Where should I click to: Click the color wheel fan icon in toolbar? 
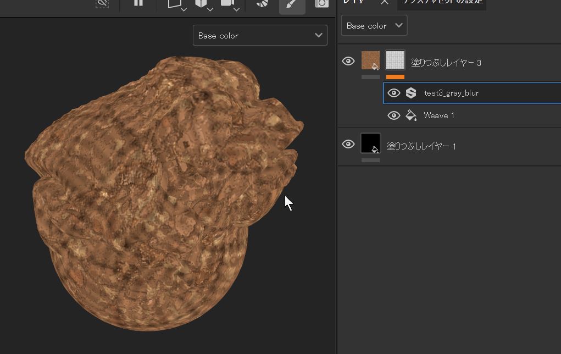pos(263,3)
